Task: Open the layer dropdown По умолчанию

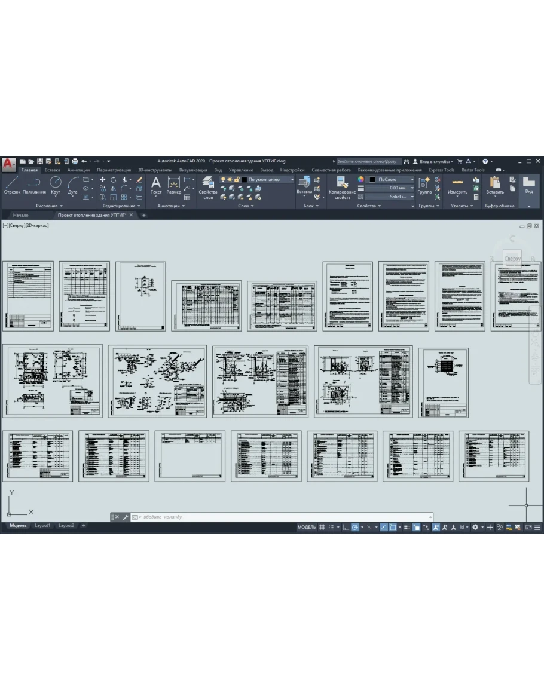Action: pos(271,179)
